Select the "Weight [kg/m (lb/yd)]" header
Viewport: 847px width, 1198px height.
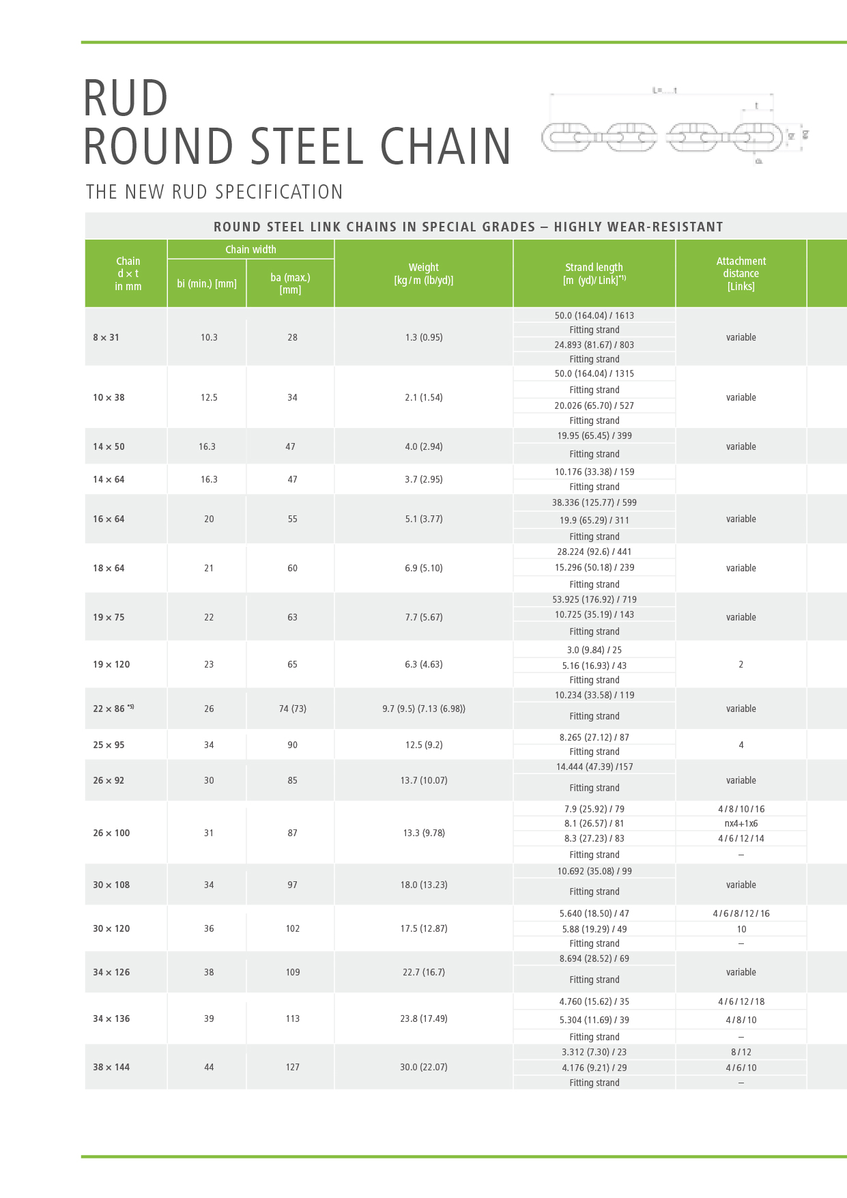click(423, 274)
